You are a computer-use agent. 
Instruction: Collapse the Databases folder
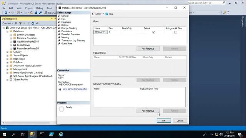pyautogui.click(x=7, y=31)
